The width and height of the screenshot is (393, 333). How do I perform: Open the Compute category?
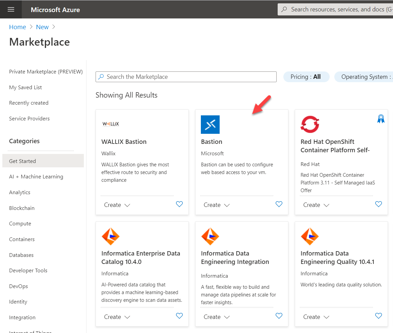20,223
